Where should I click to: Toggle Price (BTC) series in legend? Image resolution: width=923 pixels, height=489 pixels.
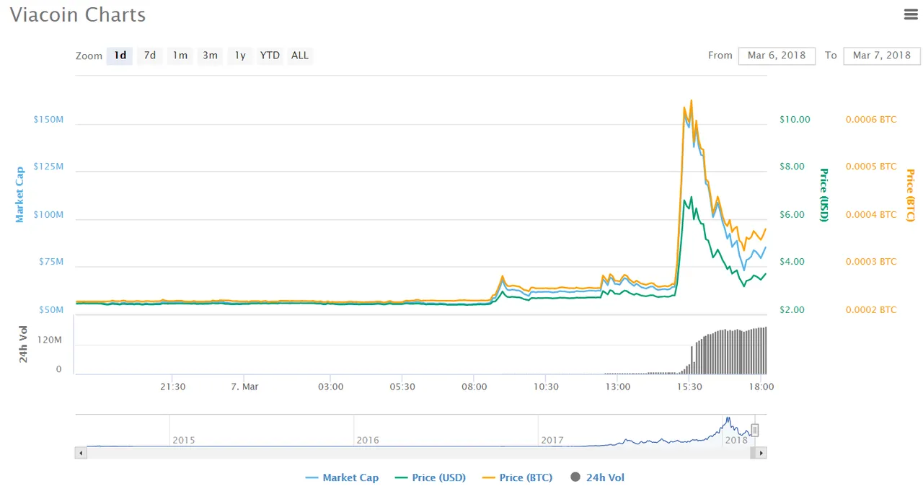(517, 477)
